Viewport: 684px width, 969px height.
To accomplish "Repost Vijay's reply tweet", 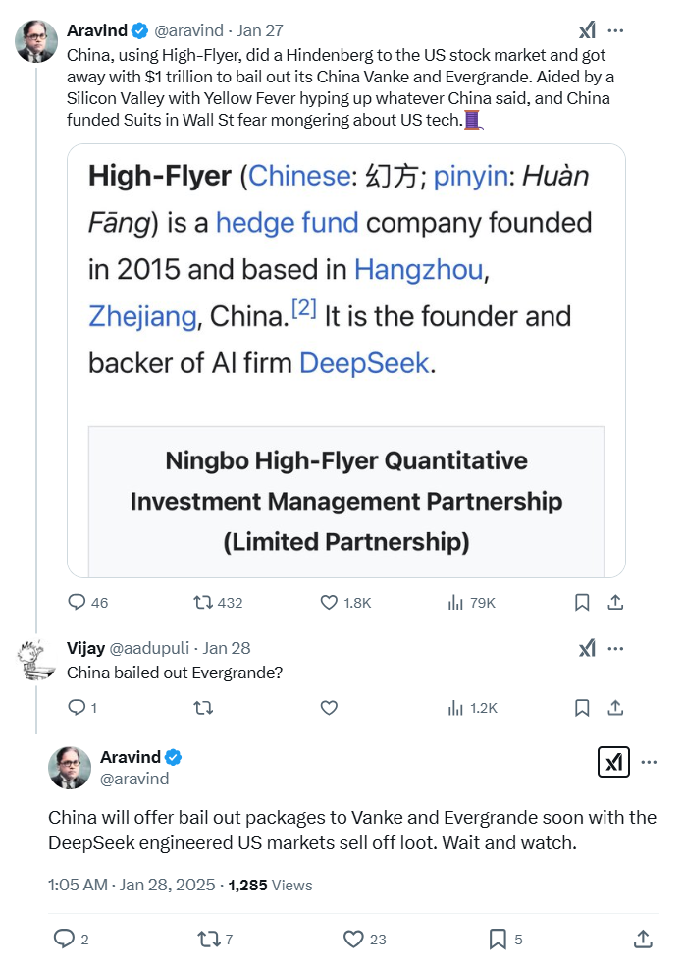I will [x=203, y=707].
